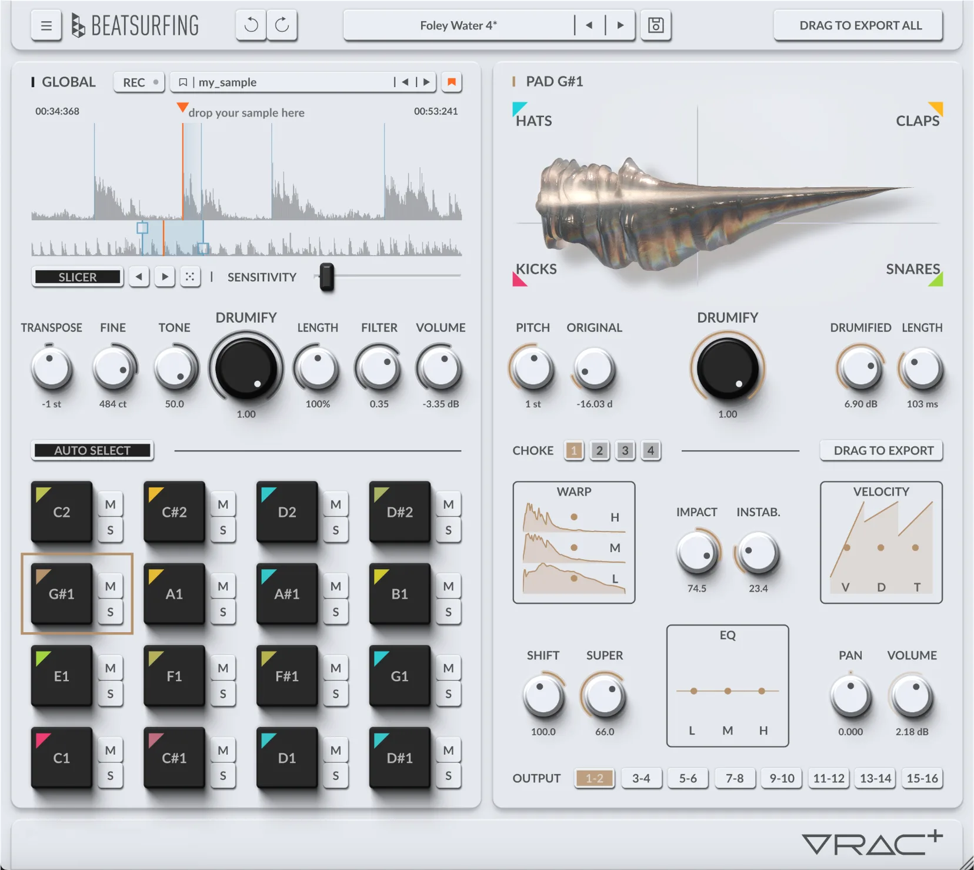Solo pad A#1
Viewport: 974px width, 870px height.
pos(335,612)
